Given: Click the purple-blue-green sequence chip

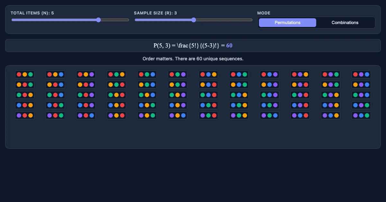Looking at the screenshot, I should point(361,115).
